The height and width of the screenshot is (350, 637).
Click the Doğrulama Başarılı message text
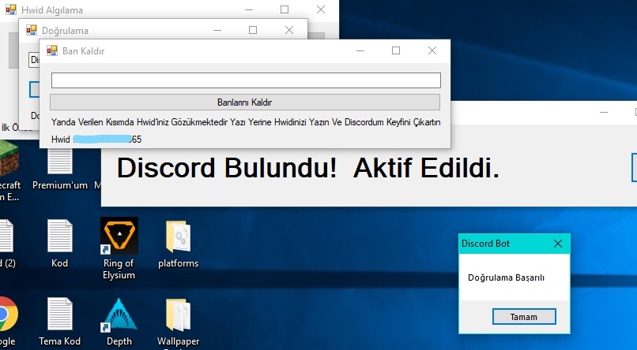(x=506, y=277)
